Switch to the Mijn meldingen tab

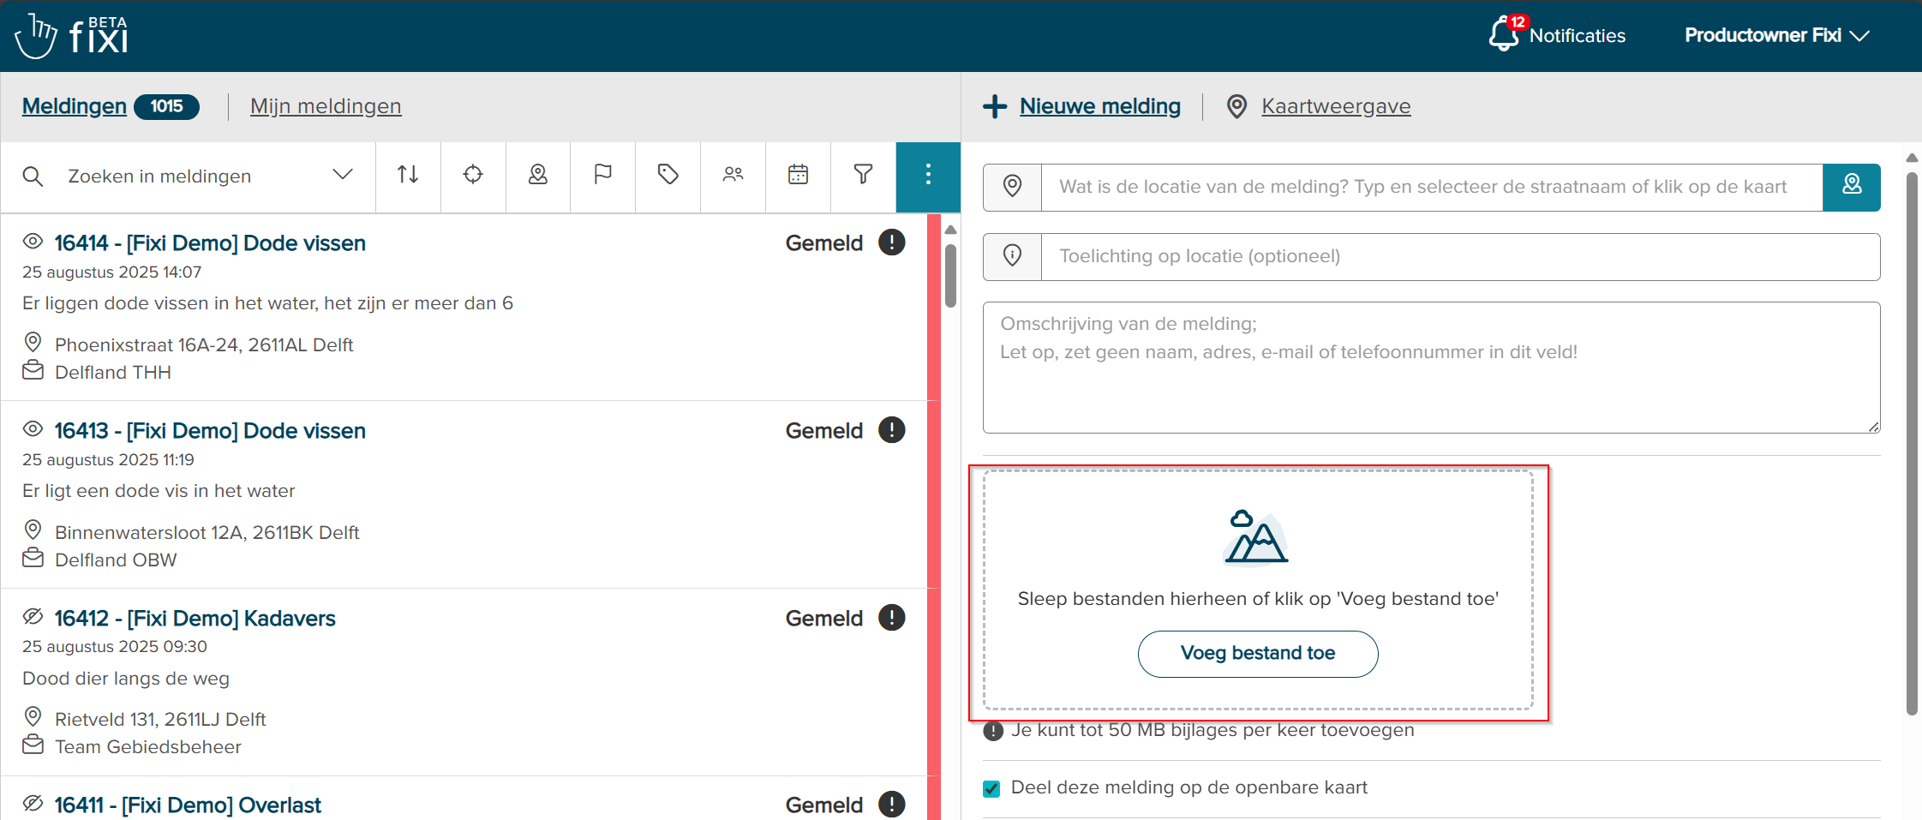(x=326, y=106)
